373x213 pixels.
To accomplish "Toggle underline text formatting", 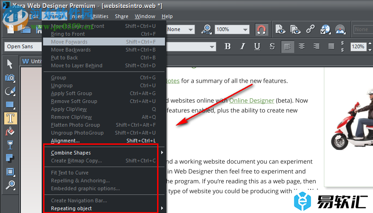I will pos(257,46).
